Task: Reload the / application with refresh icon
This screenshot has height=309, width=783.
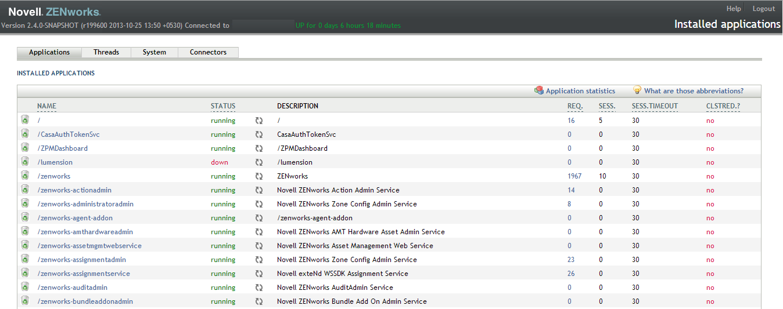Action: point(259,121)
